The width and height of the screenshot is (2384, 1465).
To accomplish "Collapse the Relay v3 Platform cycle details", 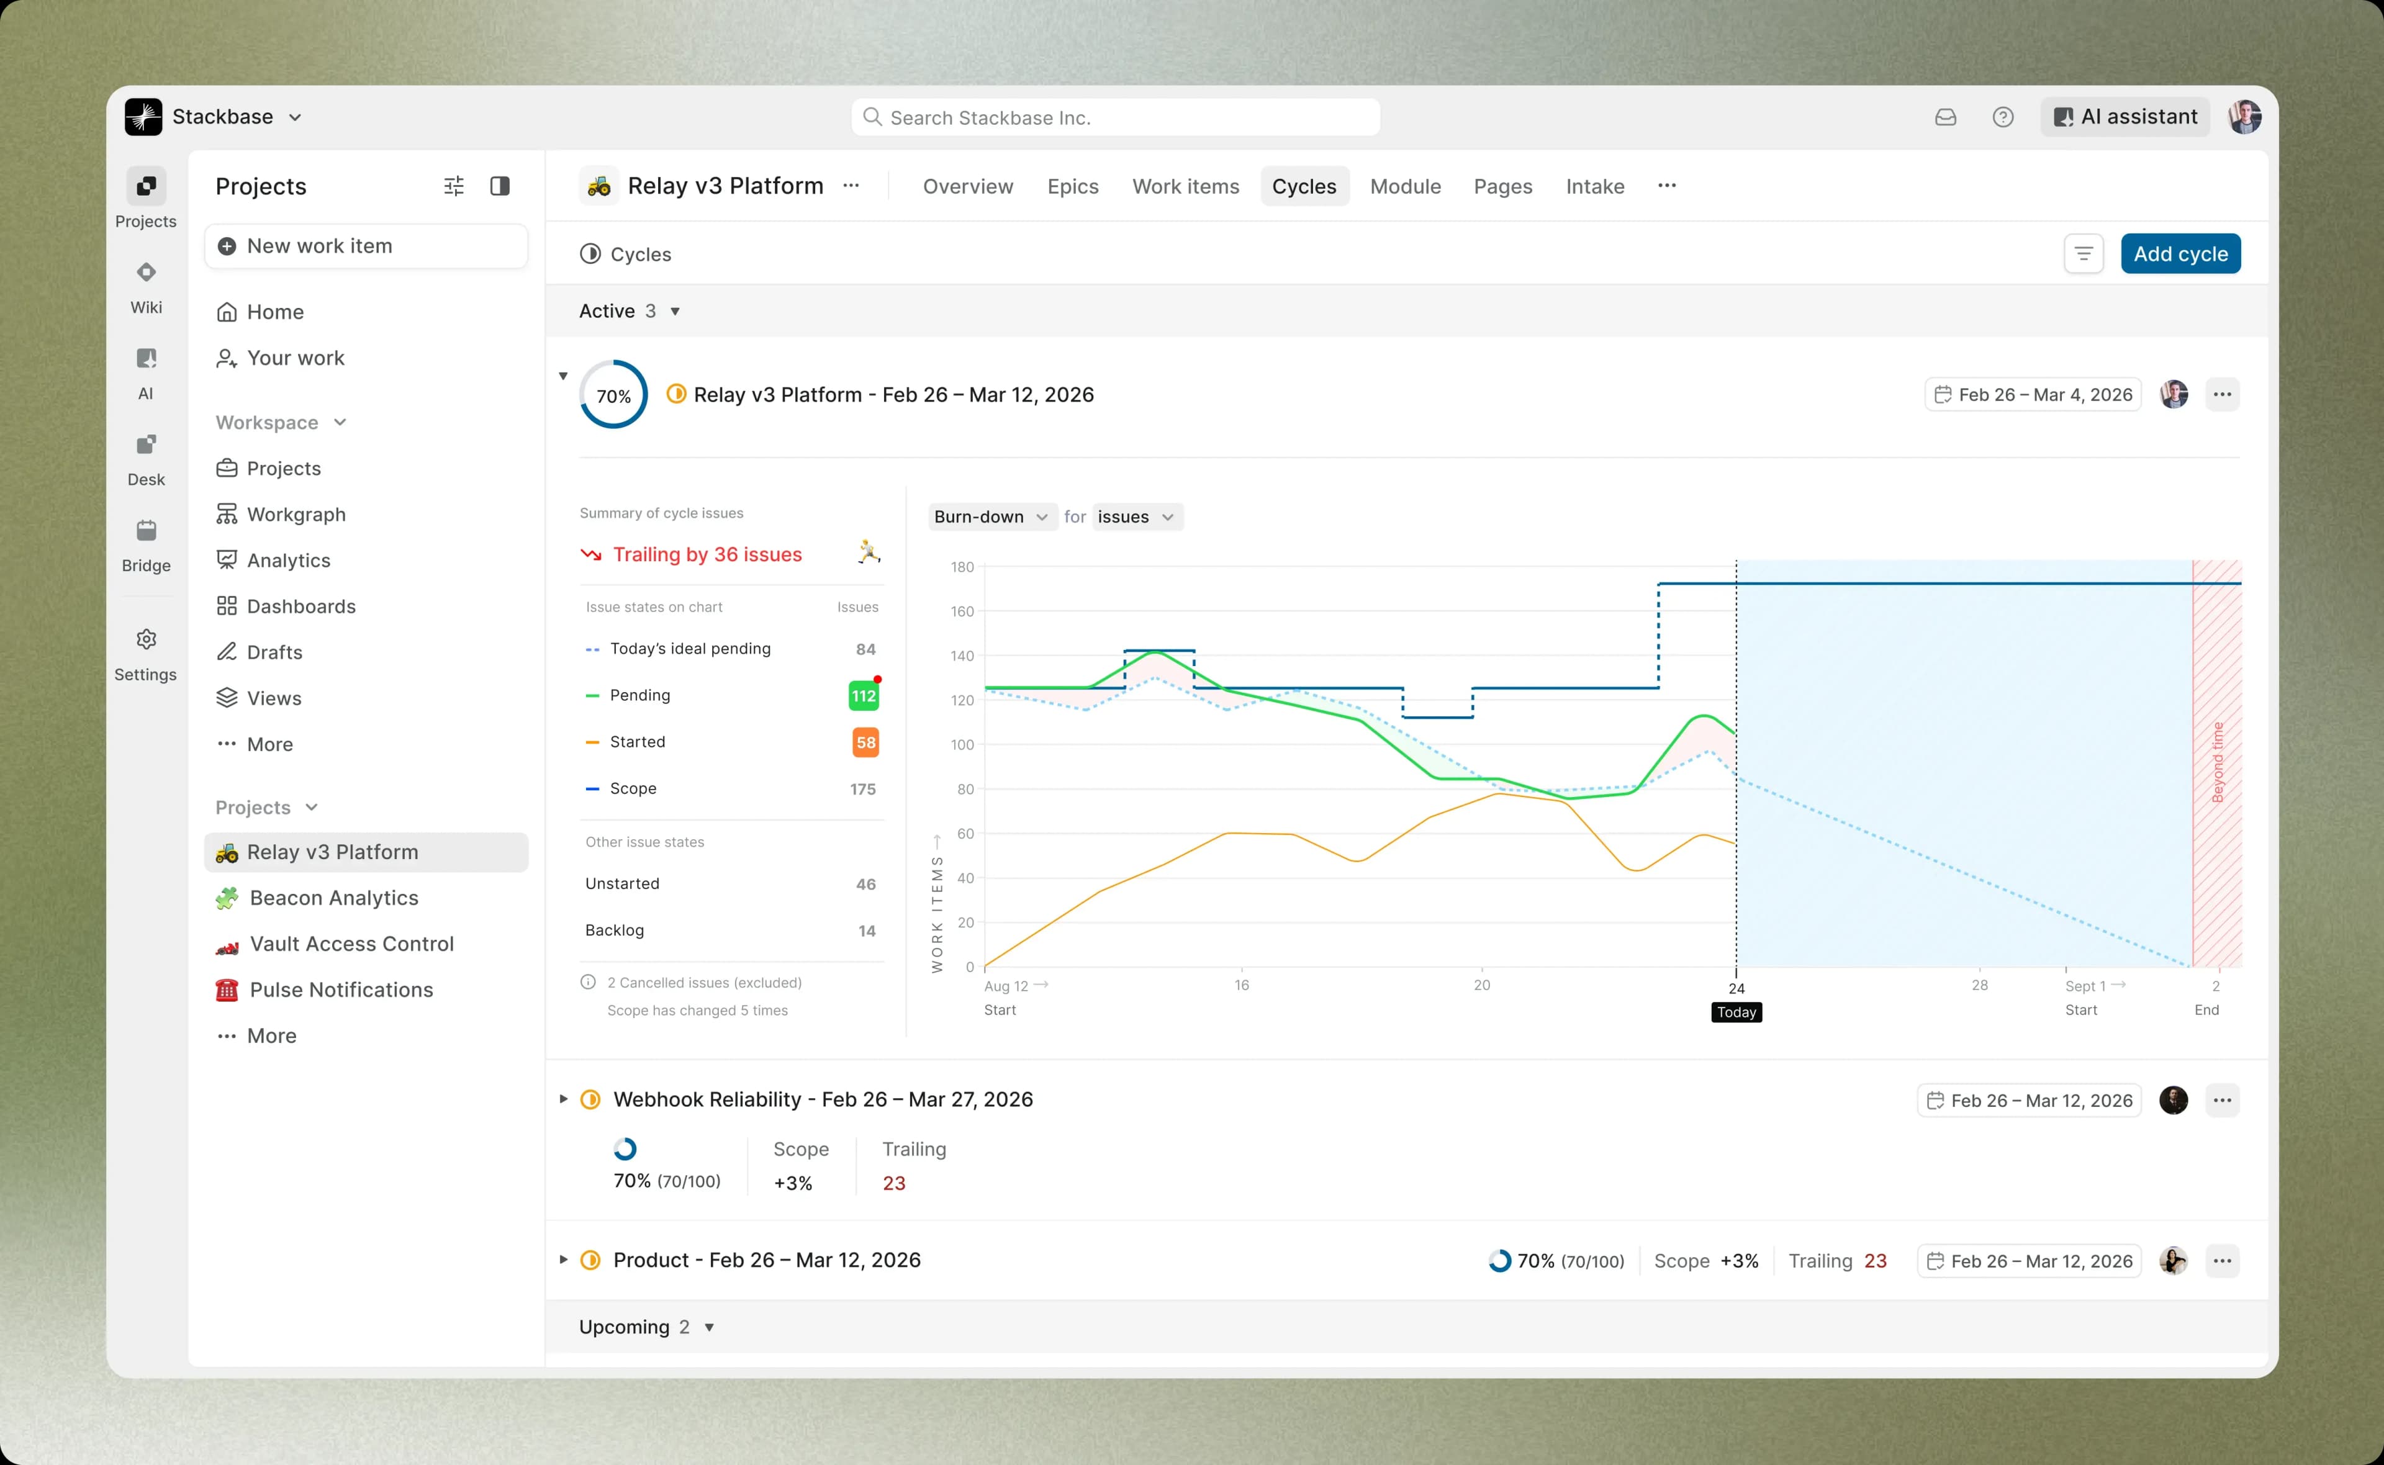I will (x=563, y=376).
